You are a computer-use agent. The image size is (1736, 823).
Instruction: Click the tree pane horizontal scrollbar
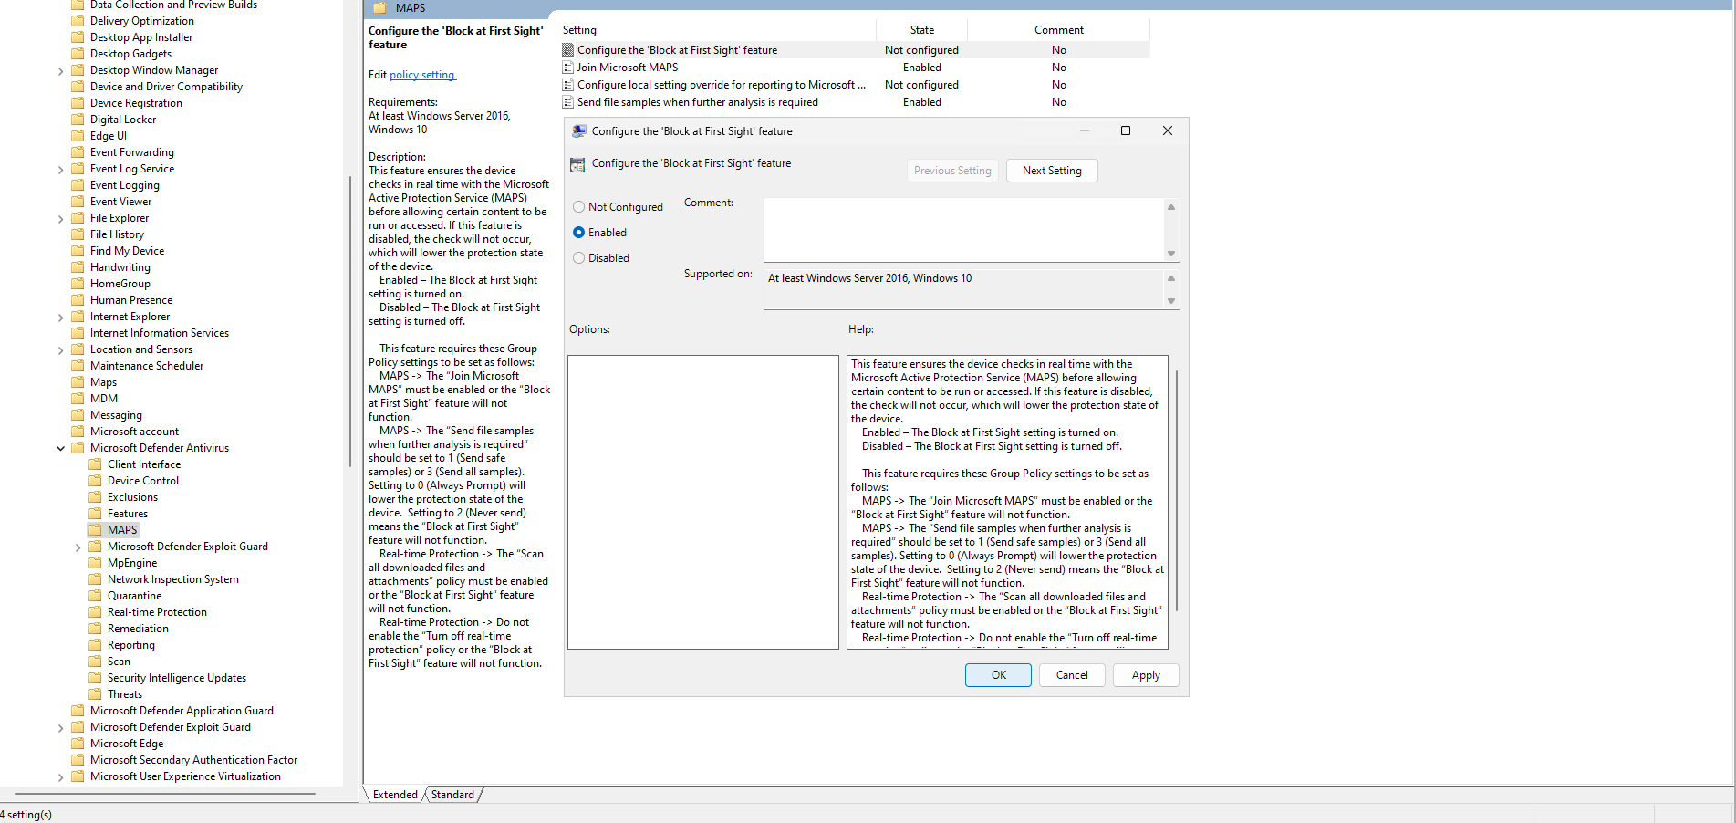click(164, 794)
